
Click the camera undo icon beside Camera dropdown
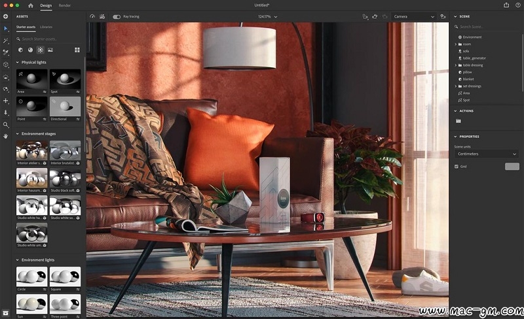[375, 16]
